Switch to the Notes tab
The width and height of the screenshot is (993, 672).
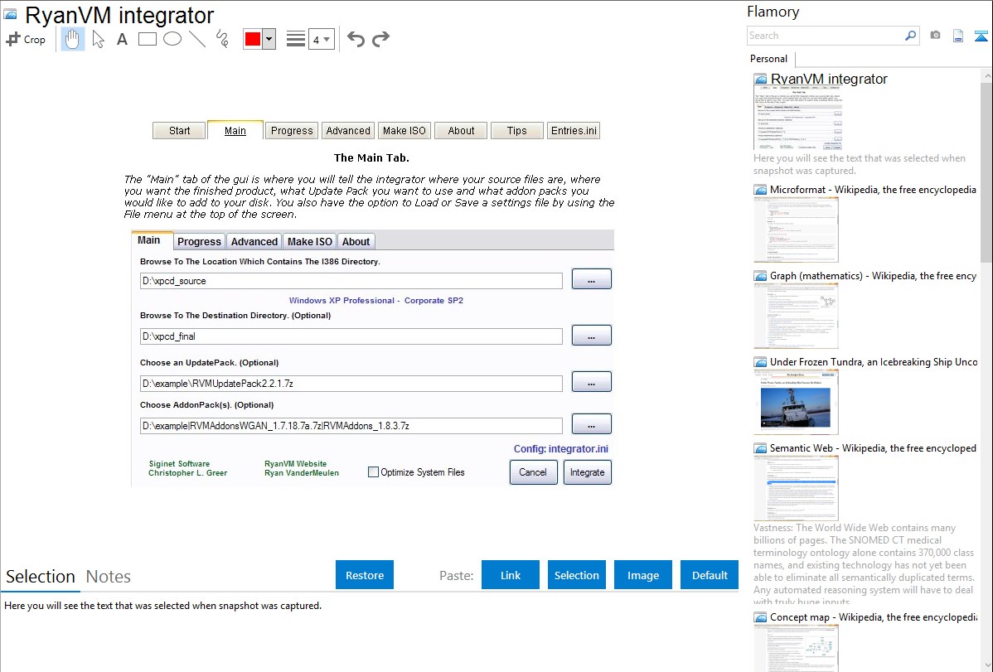109,577
